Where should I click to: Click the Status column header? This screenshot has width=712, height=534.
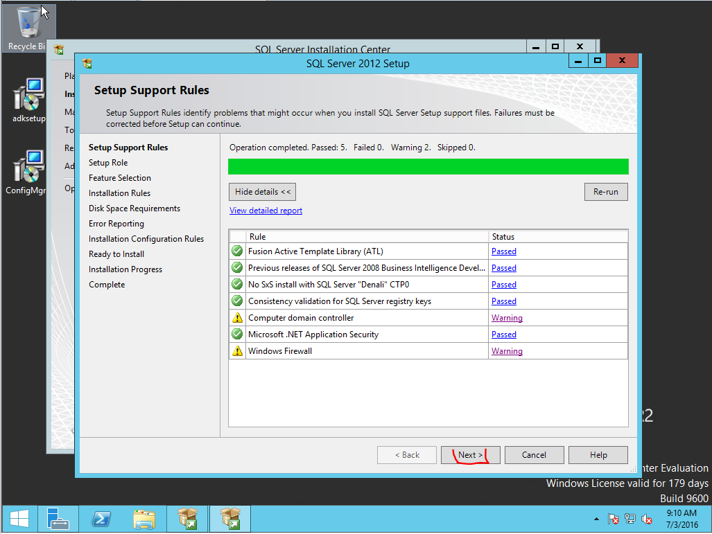558,237
